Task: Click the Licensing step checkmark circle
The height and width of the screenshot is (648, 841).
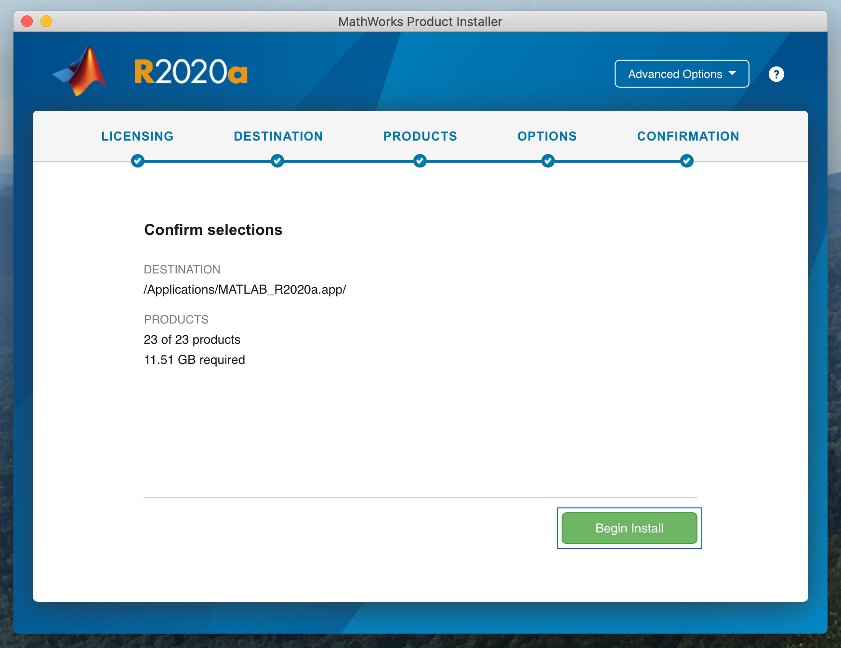Action: (138, 161)
